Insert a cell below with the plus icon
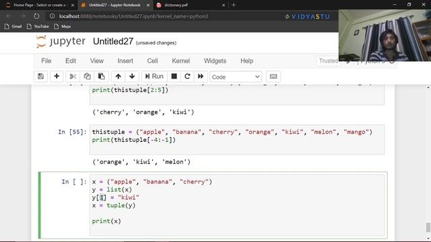This screenshot has width=431, height=242. pyautogui.click(x=57, y=76)
